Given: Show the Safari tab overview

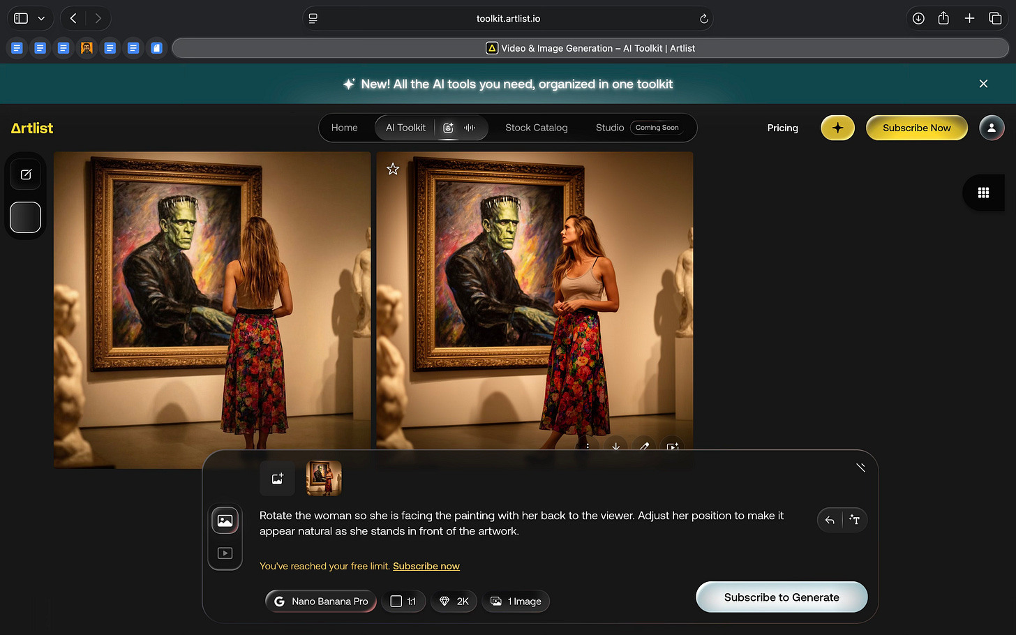Looking at the screenshot, I should (995, 19).
